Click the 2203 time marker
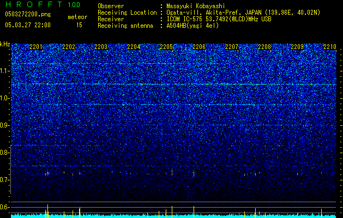Image resolution: width=343 pixels, height=218 pixels. click(101, 47)
